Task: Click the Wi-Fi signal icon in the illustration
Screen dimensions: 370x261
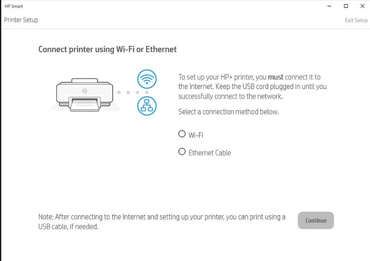Action: [x=147, y=79]
